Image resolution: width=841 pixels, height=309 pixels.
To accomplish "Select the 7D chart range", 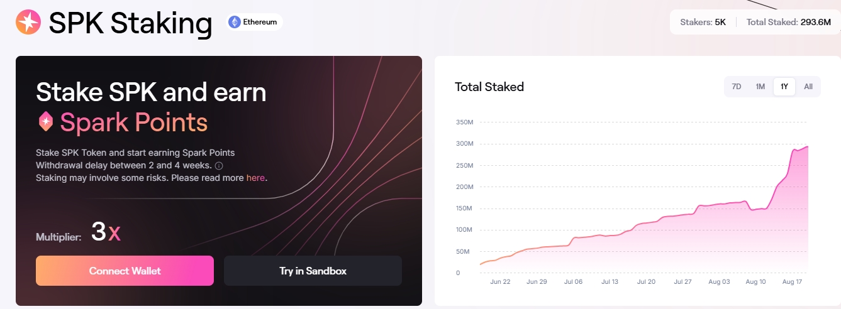I will tap(737, 87).
